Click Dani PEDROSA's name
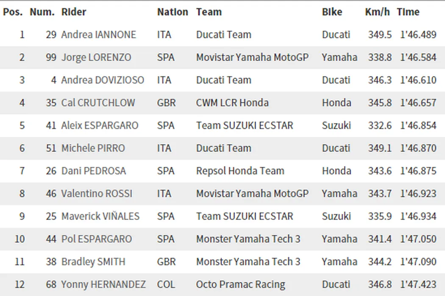This screenshot has height=296, width=445. point(94,171)
